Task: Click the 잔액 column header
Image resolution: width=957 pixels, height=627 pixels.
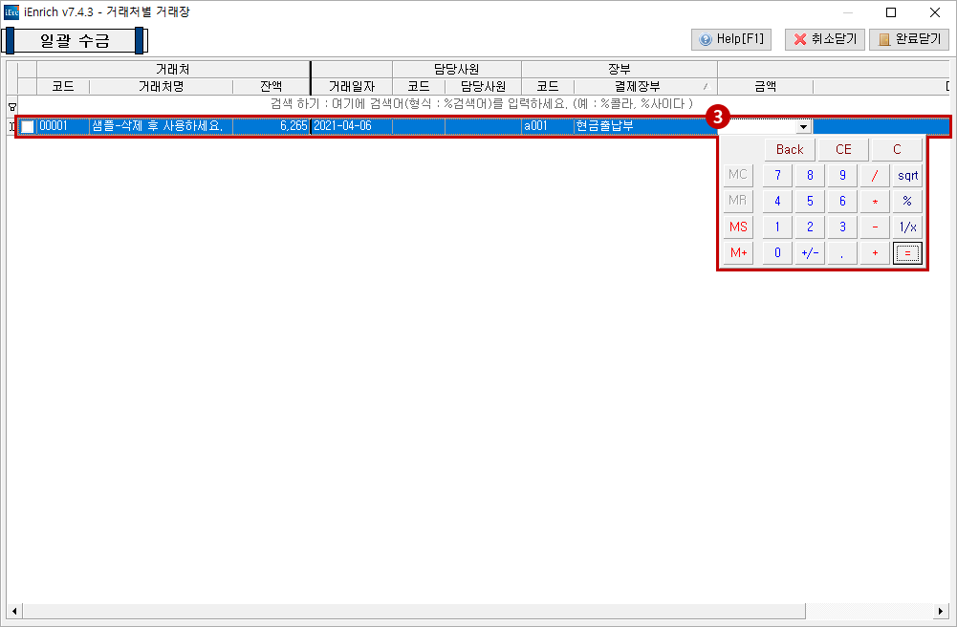Action: coord(271,87)
